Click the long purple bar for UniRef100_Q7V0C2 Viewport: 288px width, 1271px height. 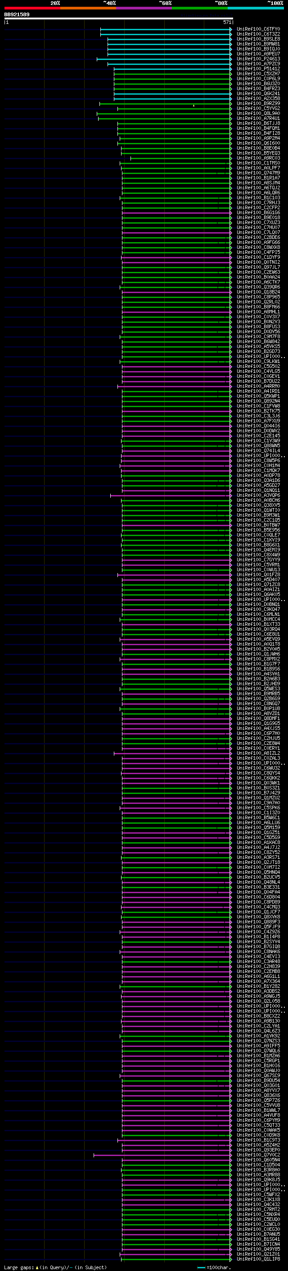tap(163, 1155)
